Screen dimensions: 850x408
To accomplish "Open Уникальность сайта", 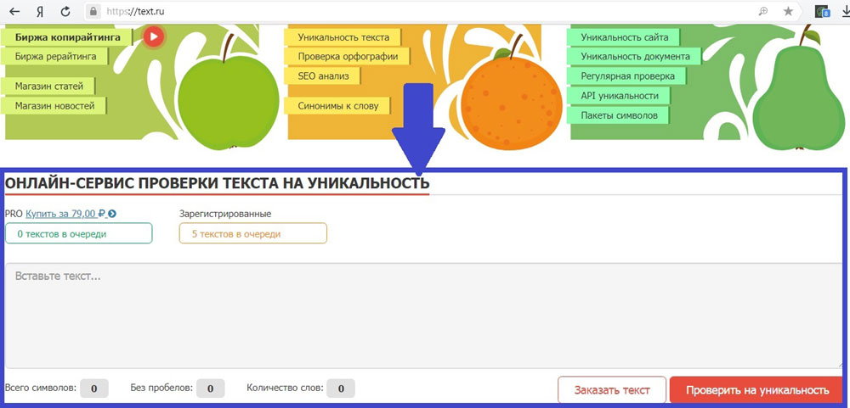I will pos(624,37).
